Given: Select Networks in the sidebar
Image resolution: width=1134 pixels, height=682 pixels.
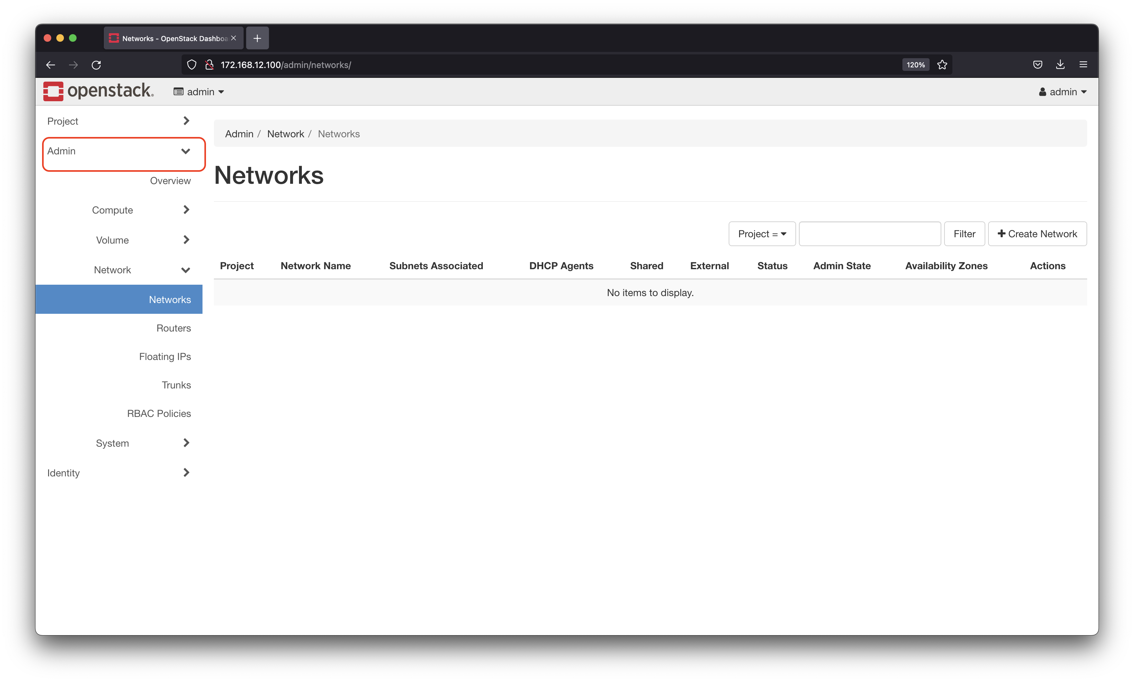Looking at the screenshot, I should [119, 299].
